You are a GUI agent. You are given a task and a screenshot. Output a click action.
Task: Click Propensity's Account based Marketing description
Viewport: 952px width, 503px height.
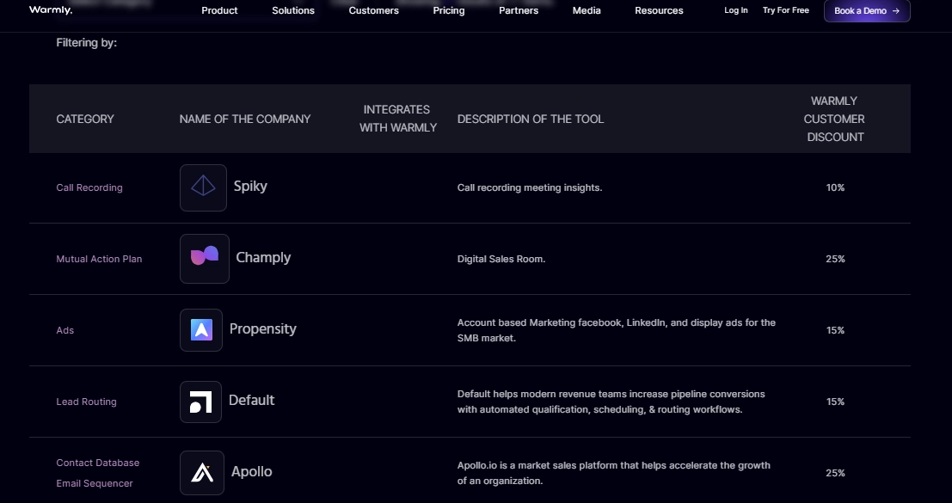pos(617,330)
